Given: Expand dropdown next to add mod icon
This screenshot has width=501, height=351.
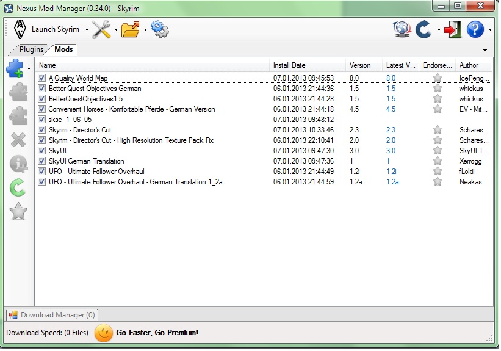Looking at the screenshot, I should (x=29, y=69).
